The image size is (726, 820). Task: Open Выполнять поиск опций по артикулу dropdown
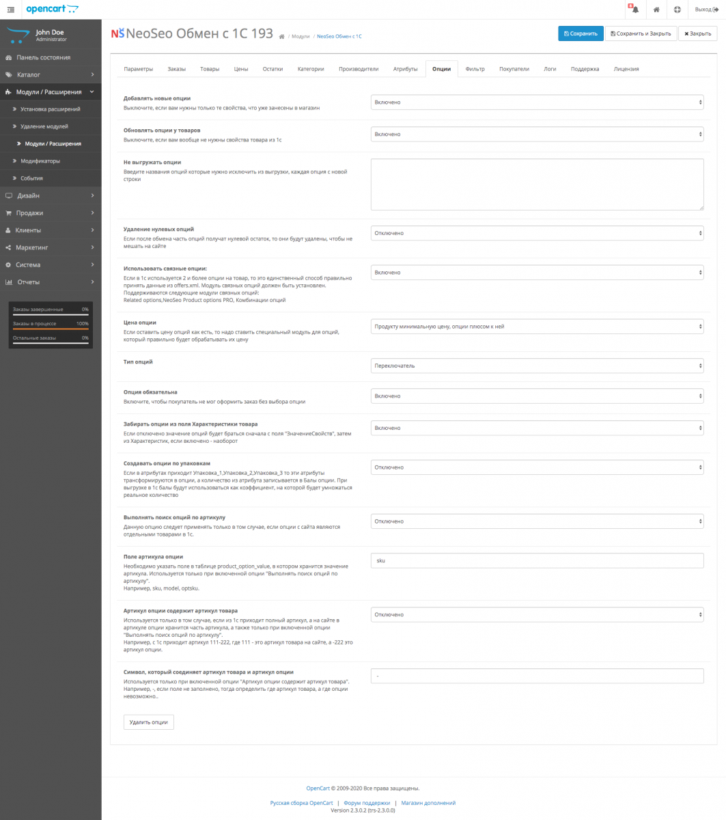(x=537, y=521)
